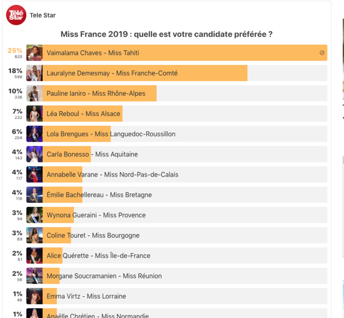Image resolution: width=344 pixels, height=318 pixels.
Task: Click Lola Brengues's candidate photo thumbnail
Action: click(35, 134)
